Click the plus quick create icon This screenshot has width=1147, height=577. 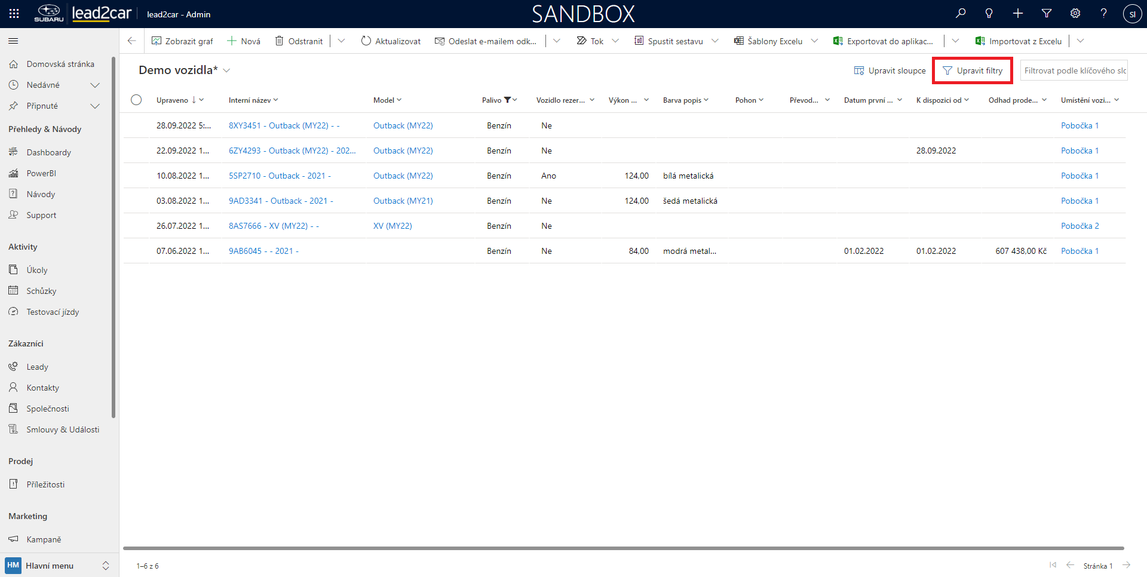[x=1018, y=14]
